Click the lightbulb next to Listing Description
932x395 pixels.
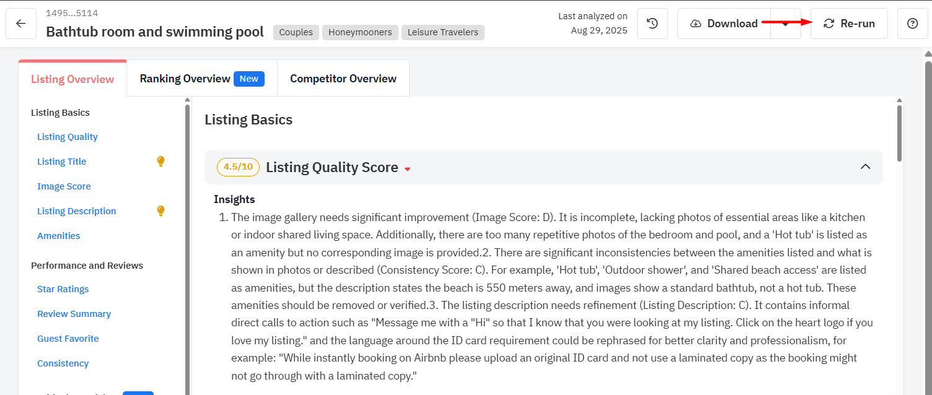(160, 211)
